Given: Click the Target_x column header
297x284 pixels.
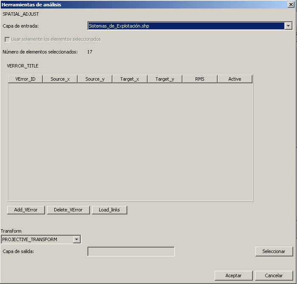Looking at the screenshot, I should click(x=130, y=79).
